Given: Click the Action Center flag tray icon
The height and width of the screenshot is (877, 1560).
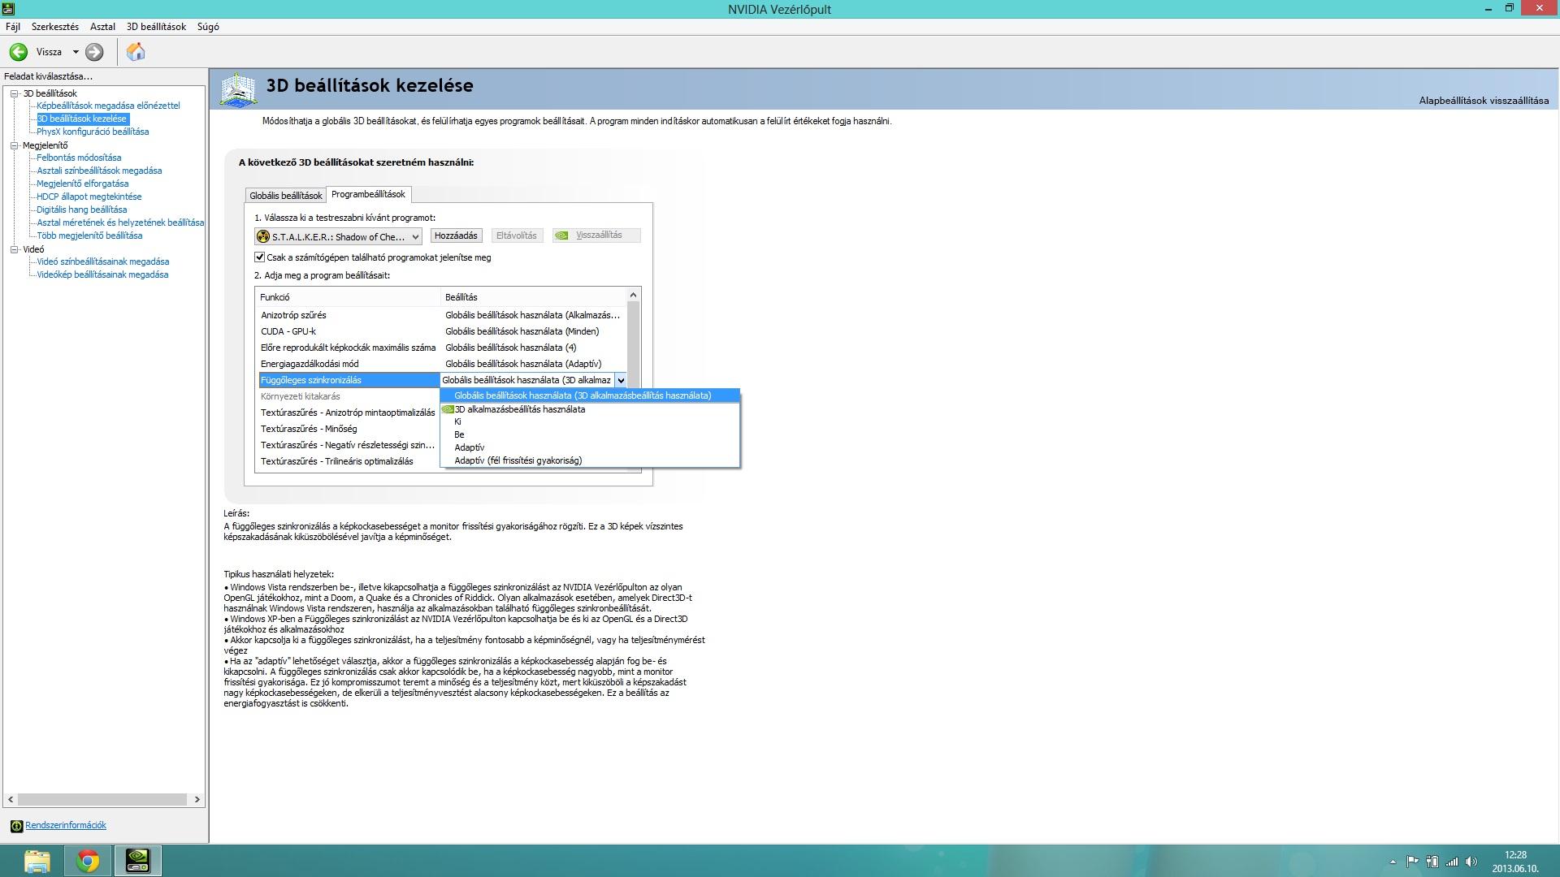Looking at the screenshot, I should (x=1412, y=862).
